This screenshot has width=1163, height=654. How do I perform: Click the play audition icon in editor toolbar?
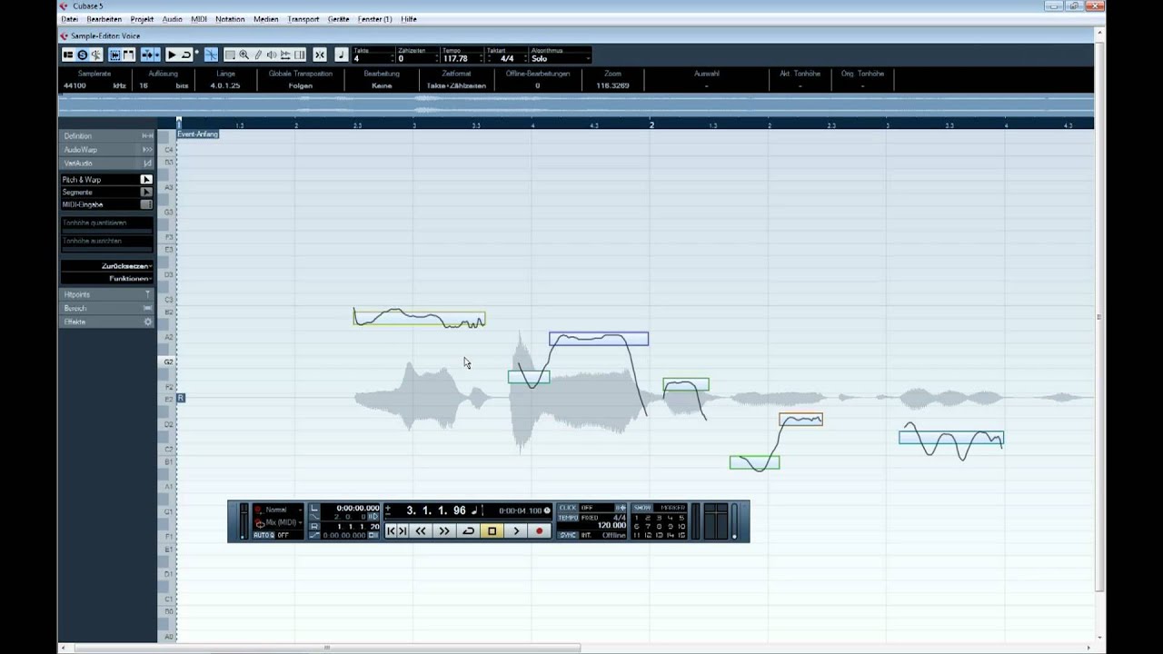pyautogui.click(x=172, y=54)
